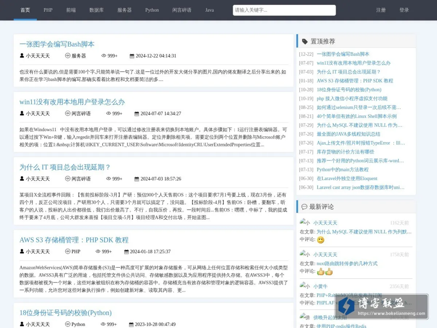Open sidebar link php 接入微信小程序虚拟支付功能
Viewport: 437px width, 328px height.
coord(352,98)
